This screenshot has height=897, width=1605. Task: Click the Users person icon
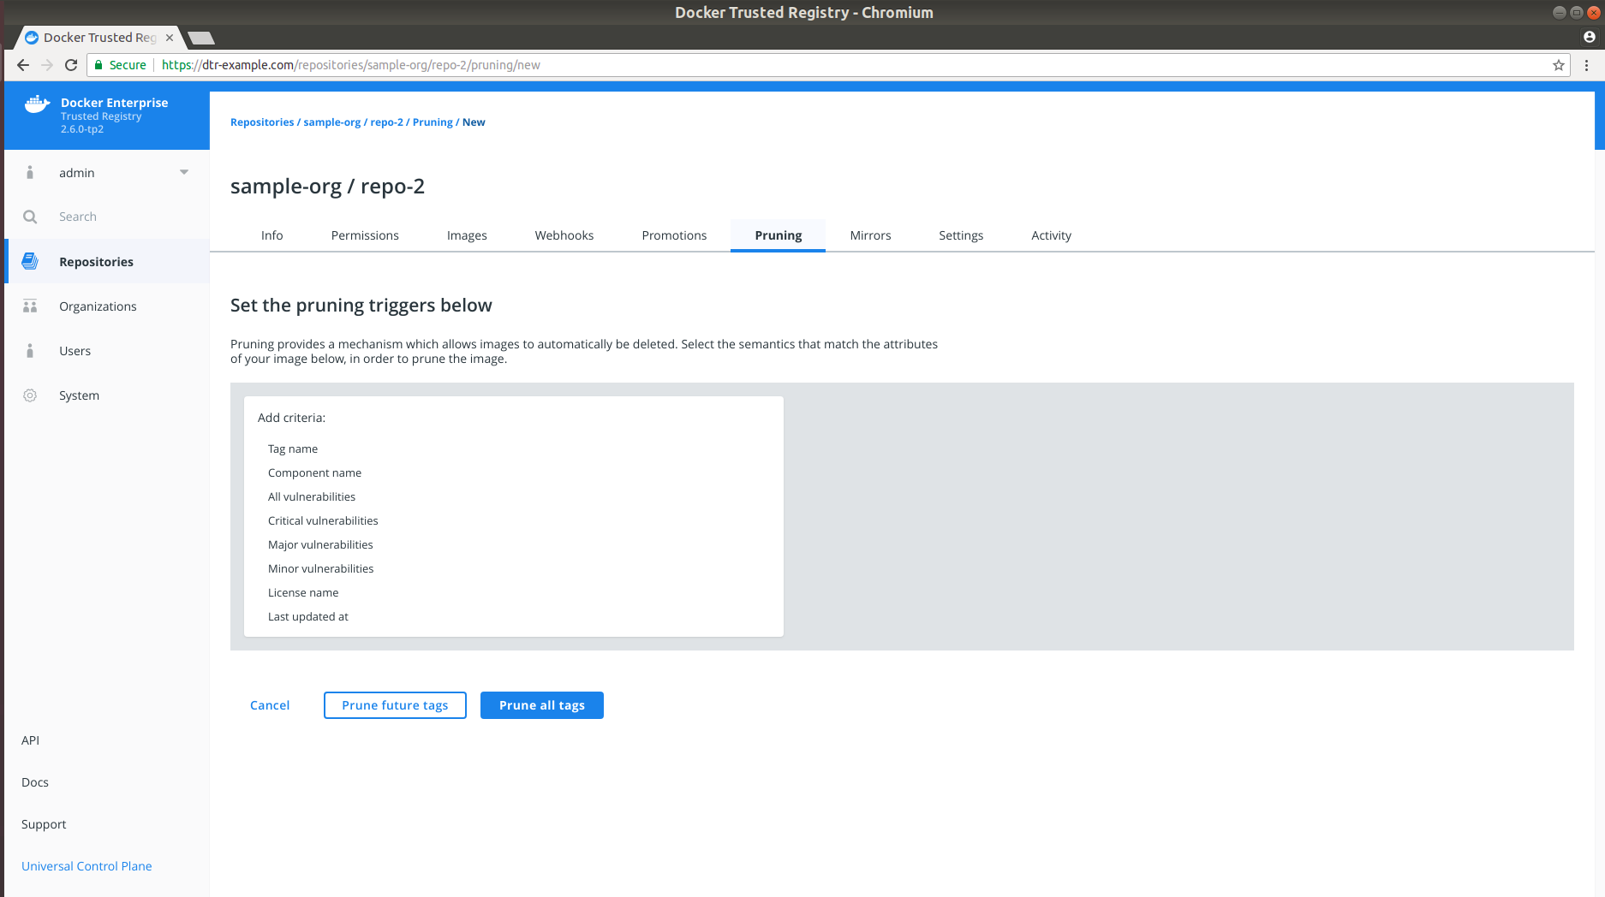pos(30,351)
